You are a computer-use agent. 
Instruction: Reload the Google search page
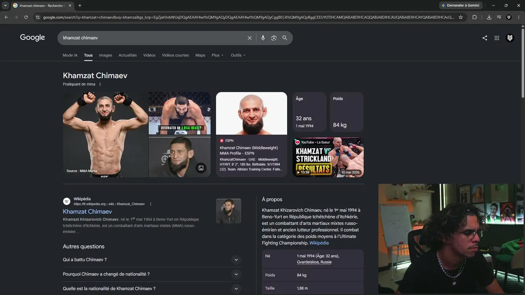point(26,17)
